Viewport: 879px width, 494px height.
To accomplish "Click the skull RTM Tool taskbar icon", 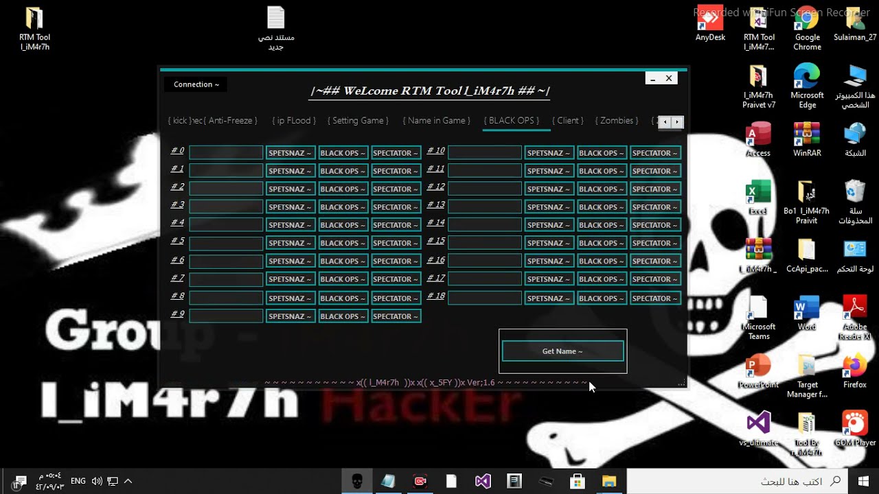I will [x=357, y=481].
